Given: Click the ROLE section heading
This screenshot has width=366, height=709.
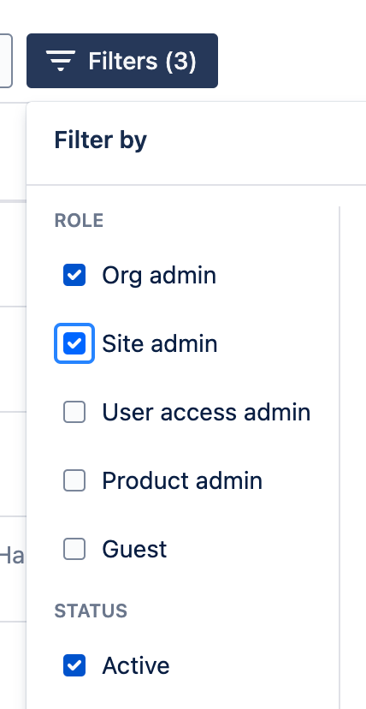Looking at the screenshot, I should coord(79,221).
